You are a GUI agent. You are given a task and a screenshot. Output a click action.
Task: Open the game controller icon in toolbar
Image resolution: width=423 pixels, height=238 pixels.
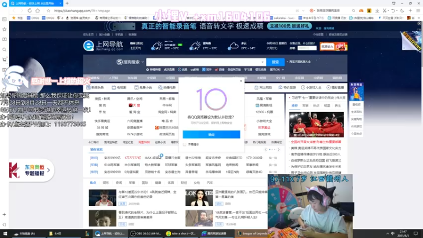point(361,11)
